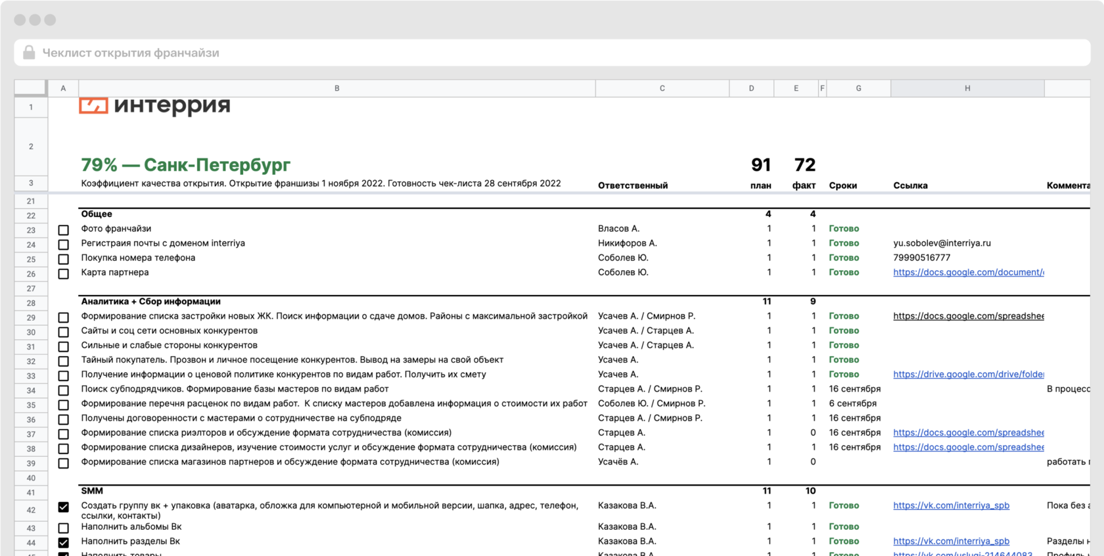This screenshot has height=556, width=1104.
Task: Select row 28 header
Action: pos(31,303)
